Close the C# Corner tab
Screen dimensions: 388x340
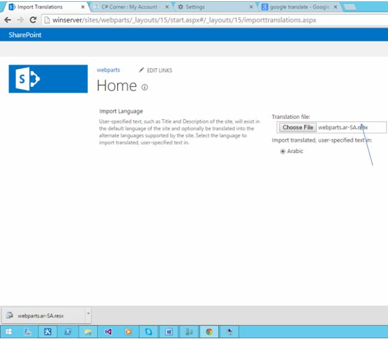point(167,7)
